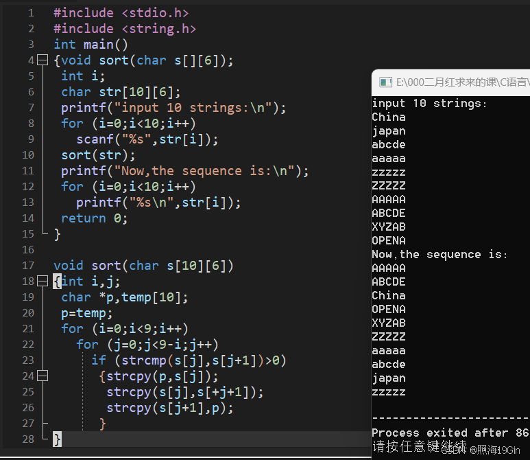Click the highlighted closing brace on line 28
Viewport: 530px width, 460px height.
(58, 439)
